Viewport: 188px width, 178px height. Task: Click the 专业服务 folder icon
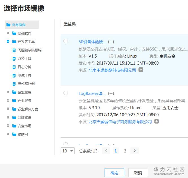(x=14, y=101)
